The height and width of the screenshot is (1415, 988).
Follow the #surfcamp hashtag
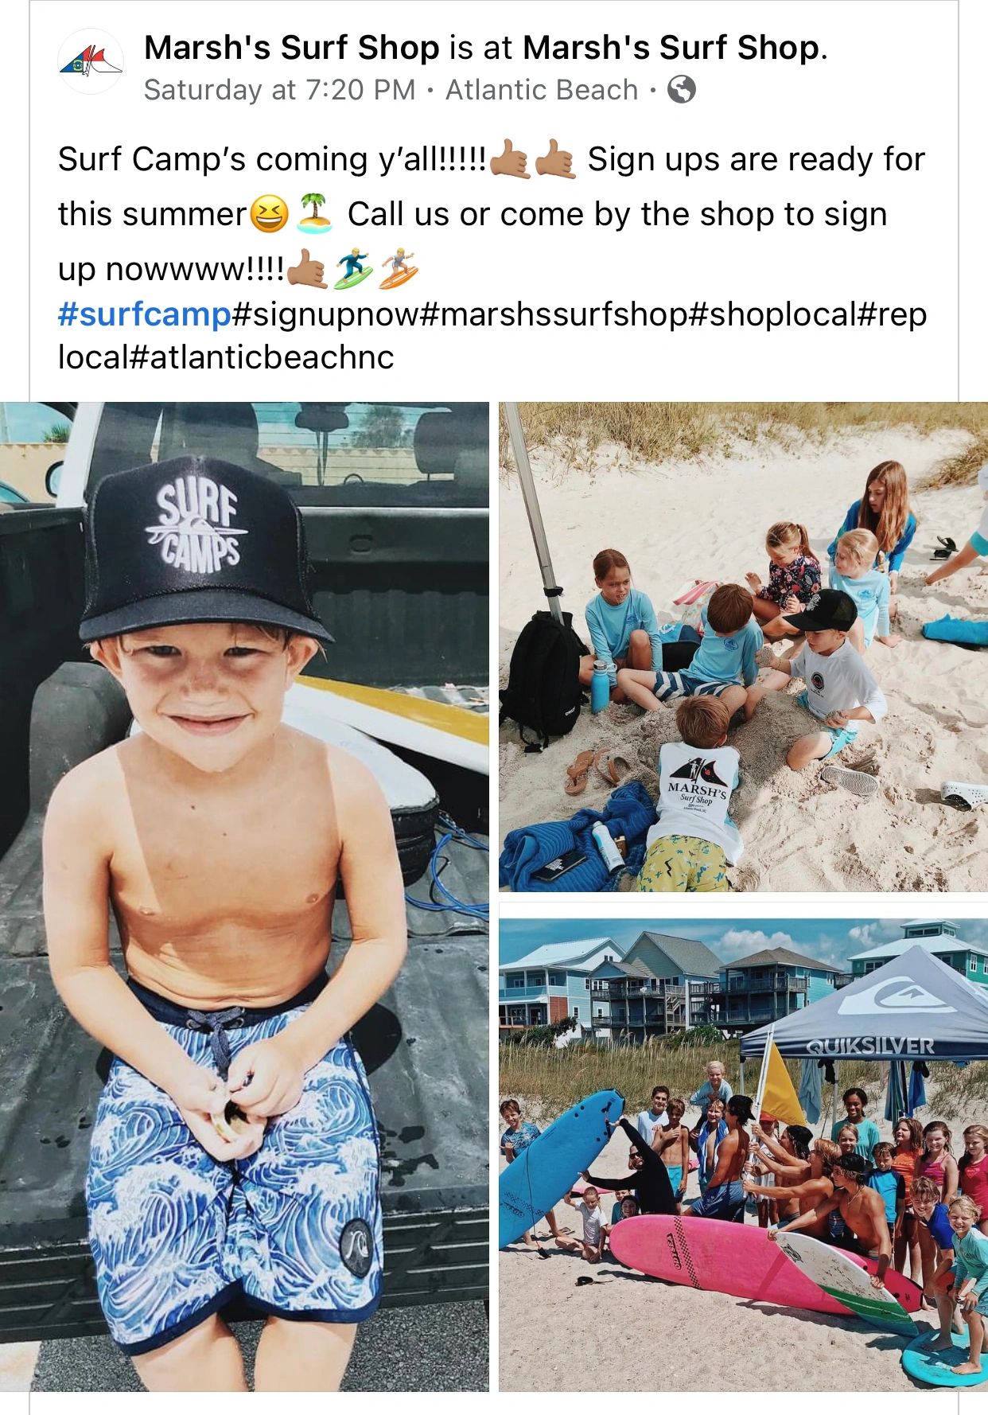pyautogui.click(x=144, y=314)
